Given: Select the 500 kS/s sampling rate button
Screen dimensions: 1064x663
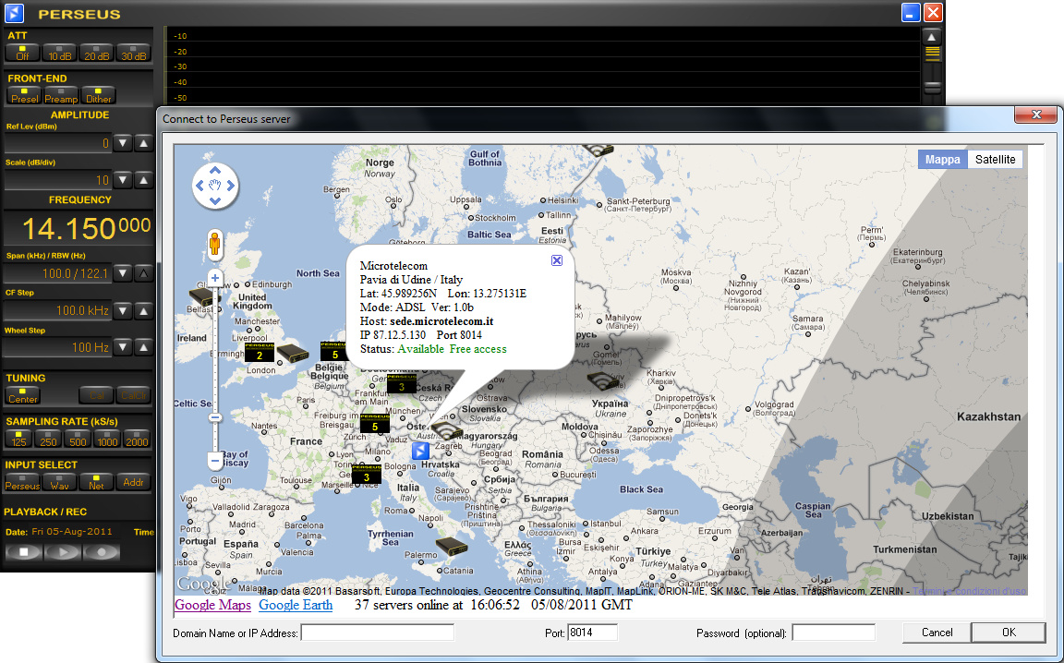Looking at the screenshot, I should pyautogui.click(x=78, y=439).
